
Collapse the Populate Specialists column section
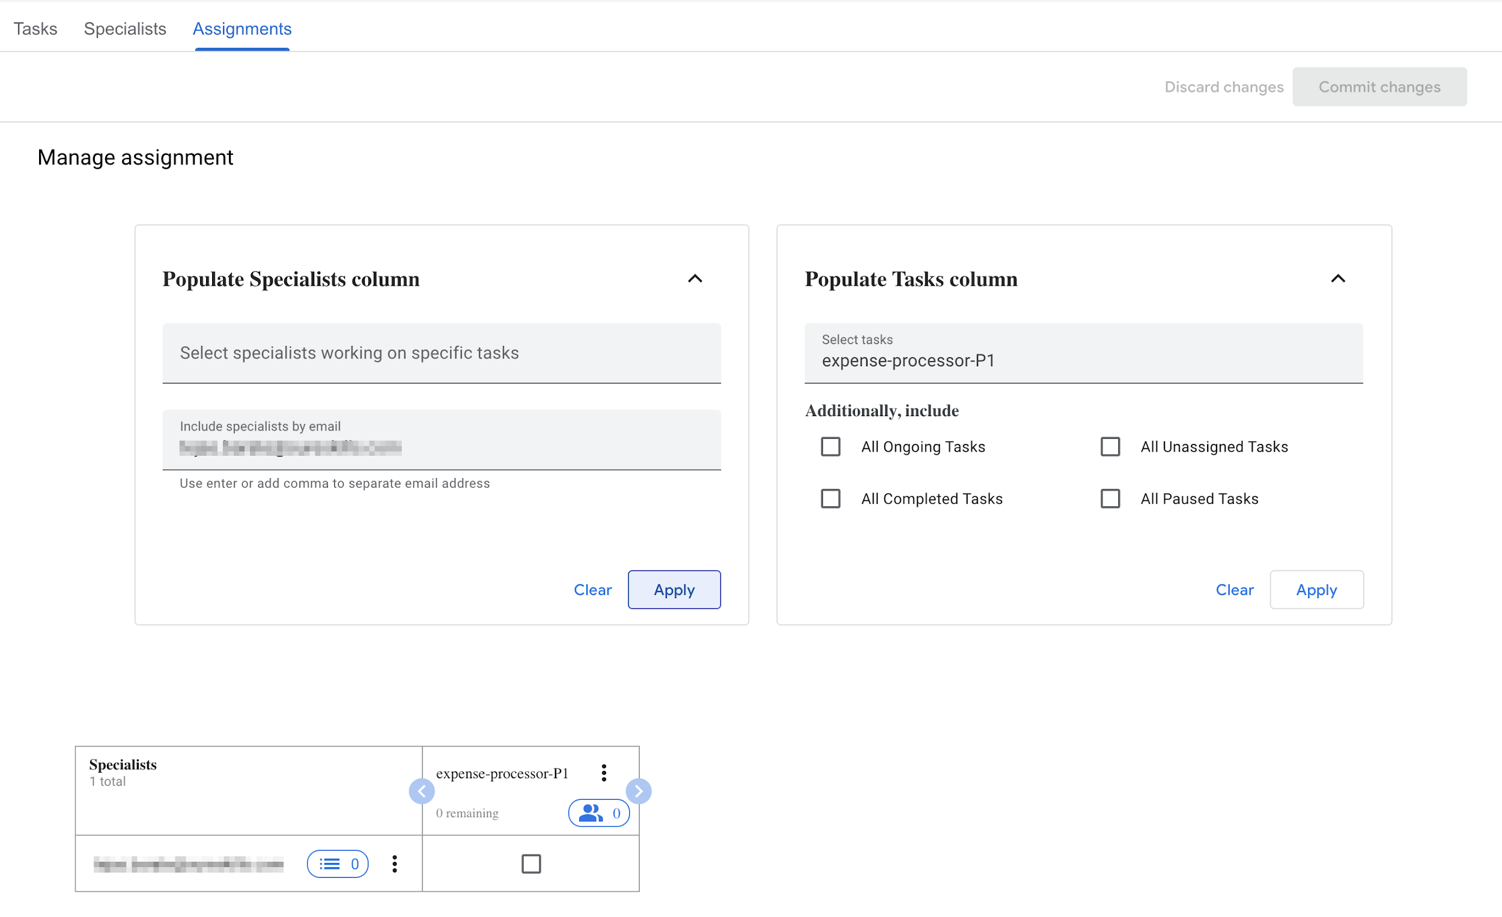[695, 279]
